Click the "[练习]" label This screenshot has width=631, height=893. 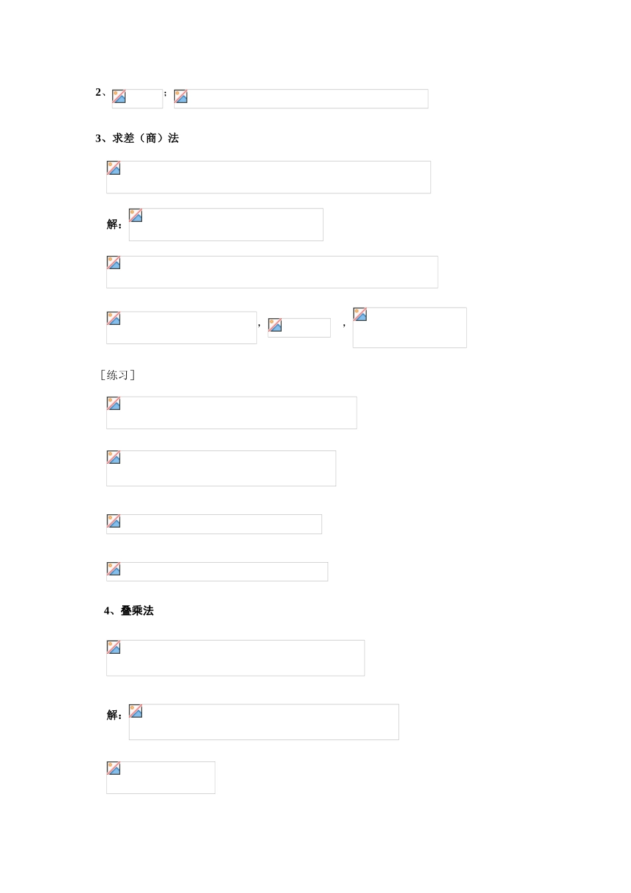(118, 375)
